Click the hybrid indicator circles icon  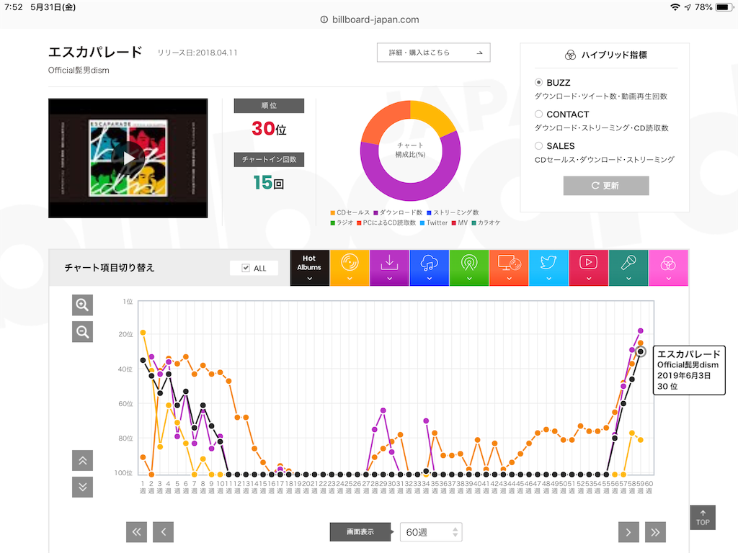(570, 55)
